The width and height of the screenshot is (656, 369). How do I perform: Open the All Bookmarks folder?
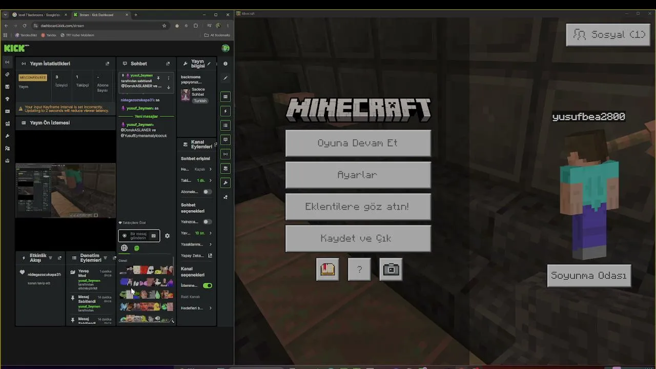point(217,35)
